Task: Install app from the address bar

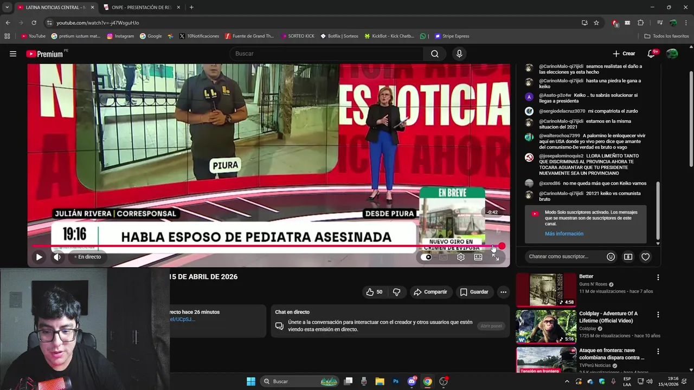Action: [x=584, y=23]
